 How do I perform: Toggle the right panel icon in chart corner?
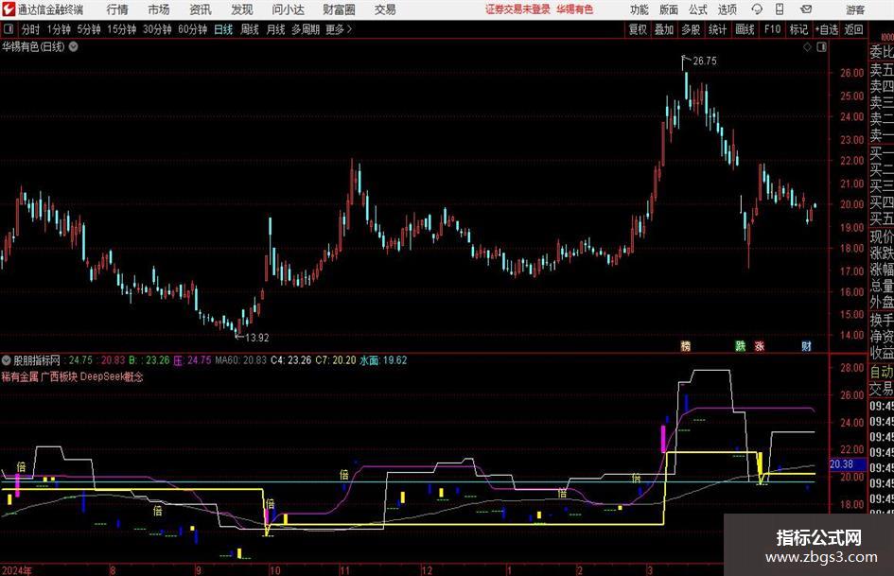821,47
